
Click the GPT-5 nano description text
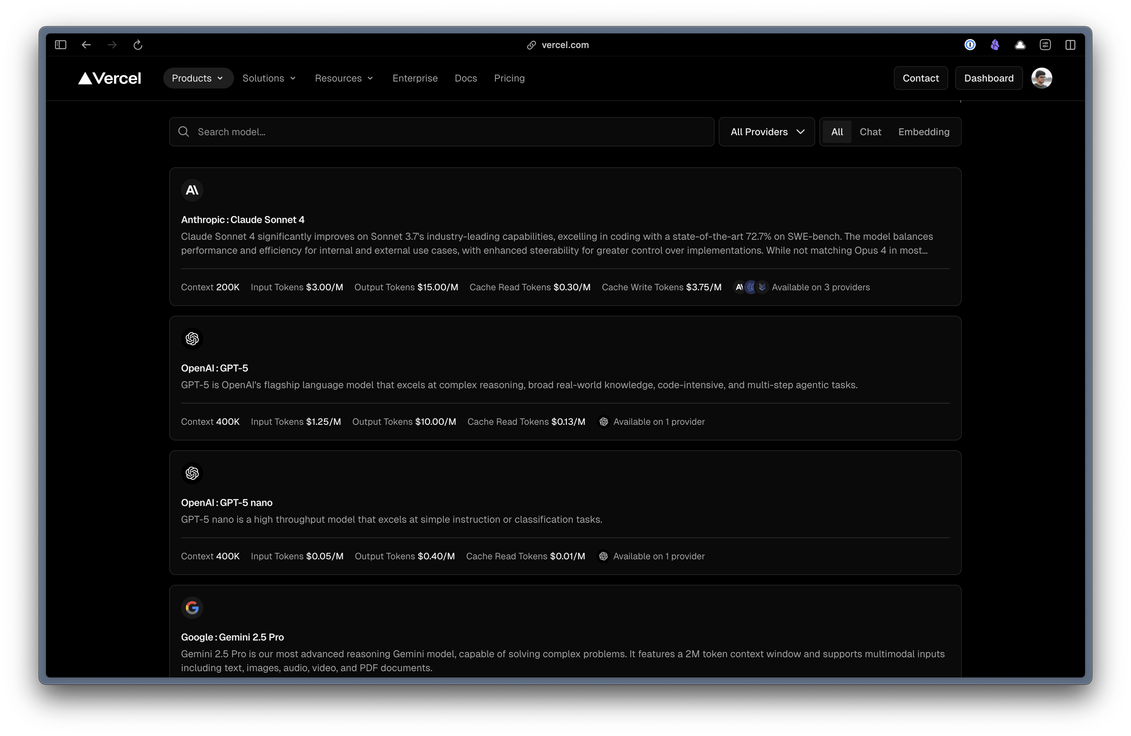(x=392, y=519)
